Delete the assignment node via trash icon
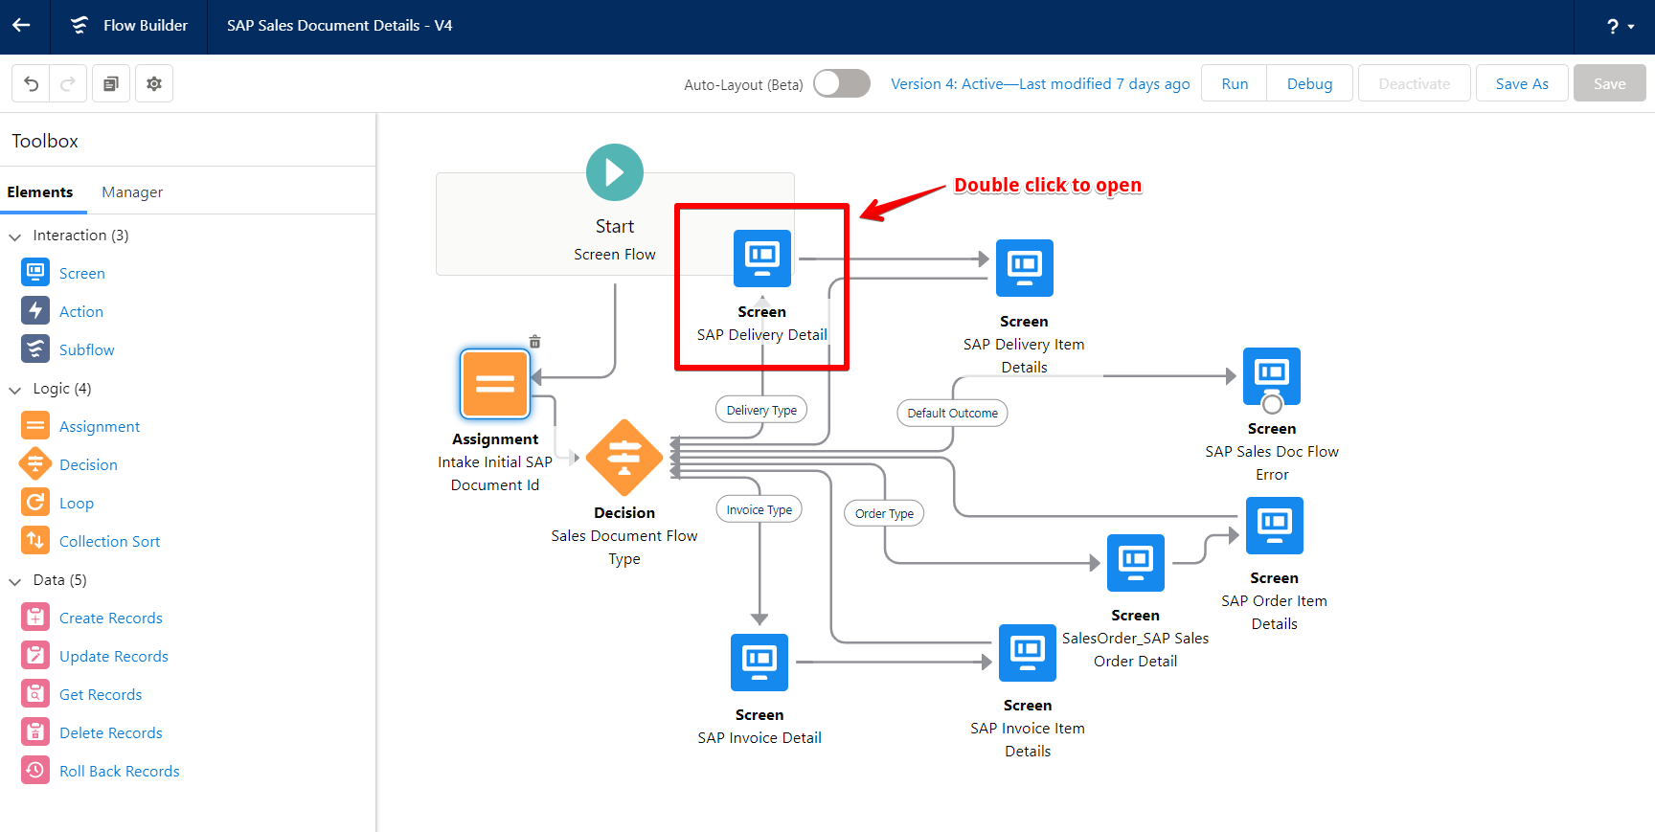Image resolution: width=1655 pixels, height=832 pixels. [535, 342]
